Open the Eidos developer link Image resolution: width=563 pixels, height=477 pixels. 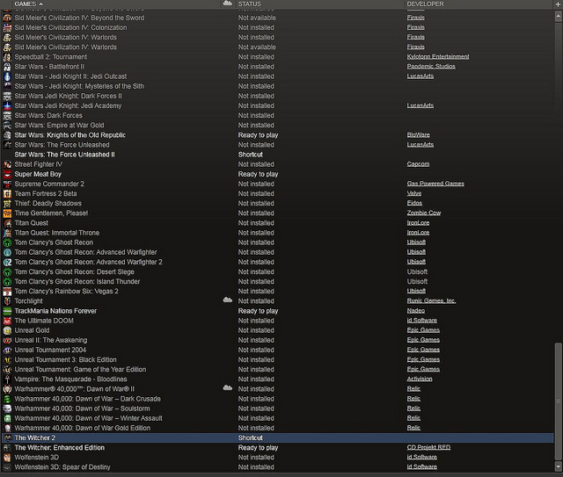coord(414,203)
